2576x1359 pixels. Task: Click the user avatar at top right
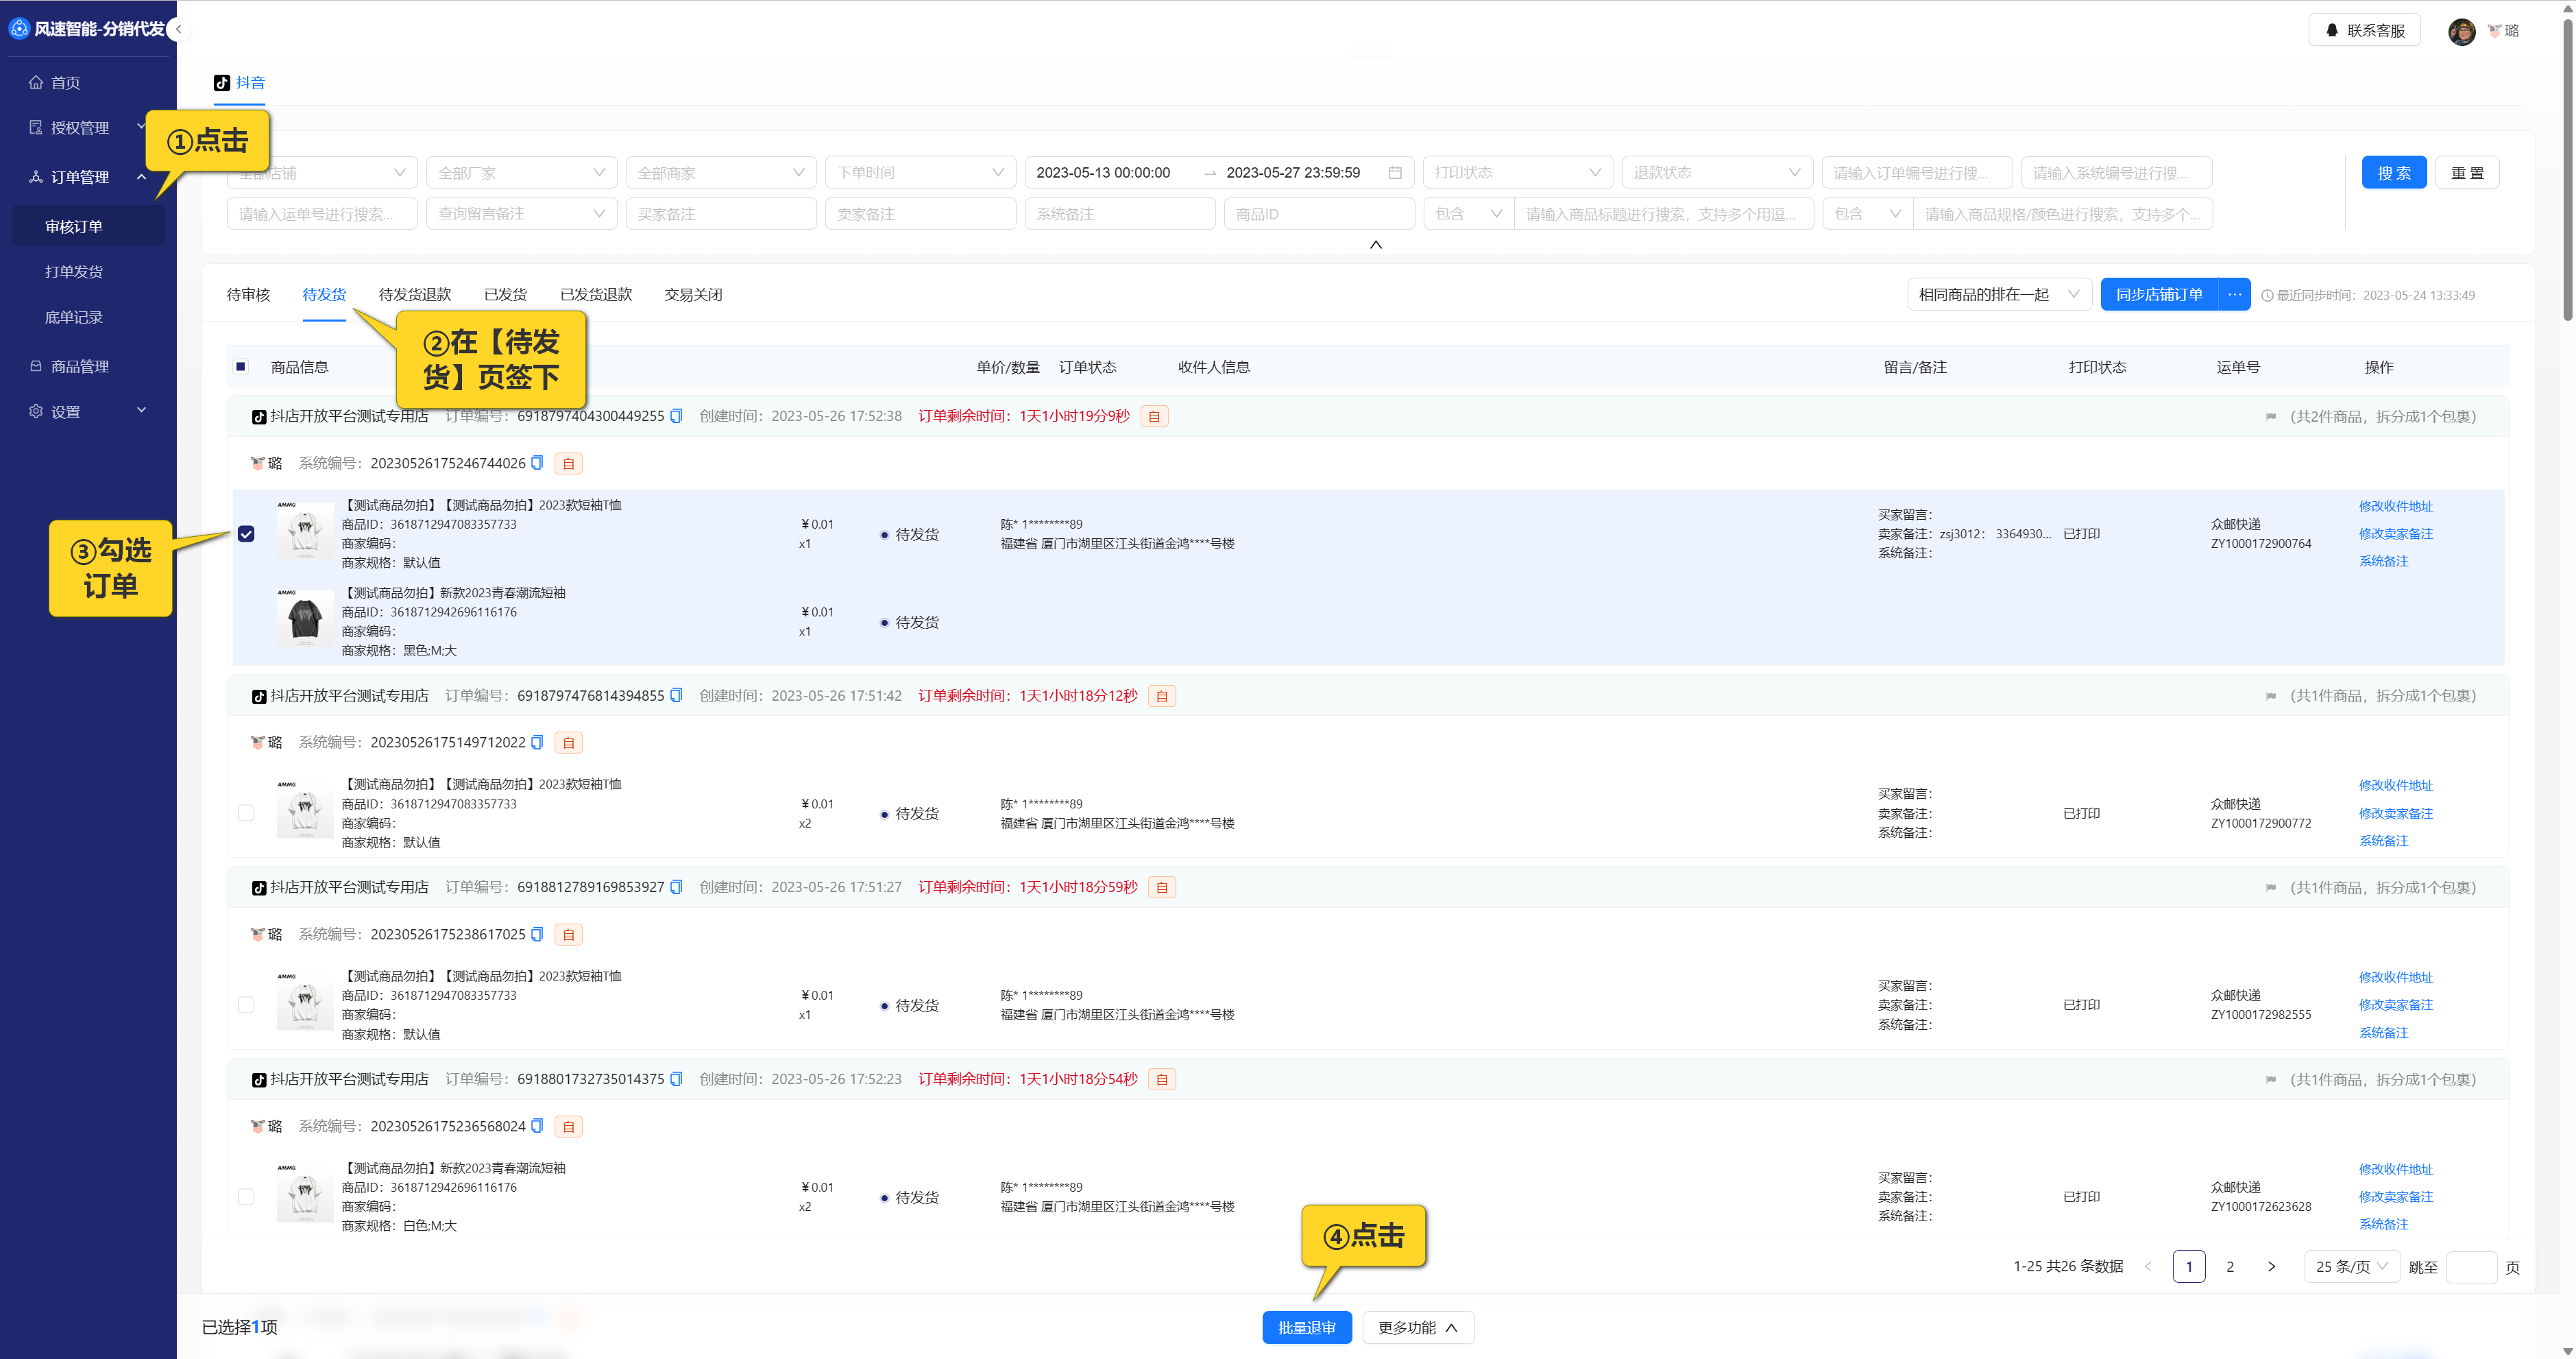(2461, 31)
